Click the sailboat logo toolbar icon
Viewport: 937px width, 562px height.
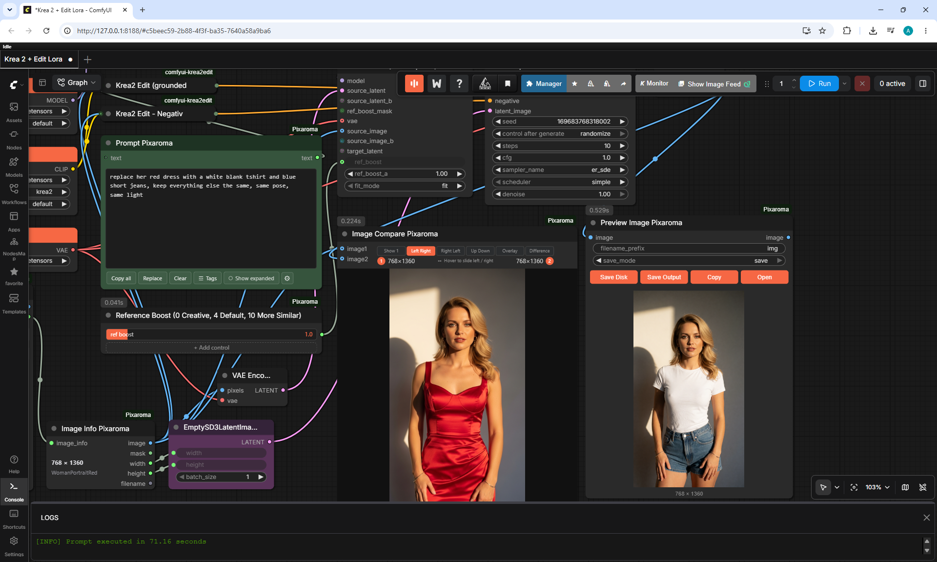tap(485, 83)
